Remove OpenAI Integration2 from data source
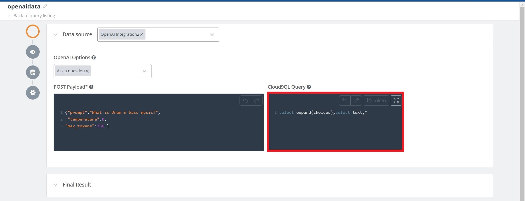This screenshot has width=525, height=201. click(142, 34)
